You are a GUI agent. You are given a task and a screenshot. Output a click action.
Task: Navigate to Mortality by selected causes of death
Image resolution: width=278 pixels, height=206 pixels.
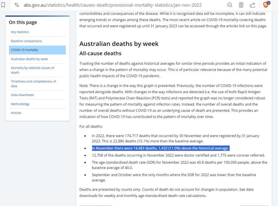click(x=32, y=70)
